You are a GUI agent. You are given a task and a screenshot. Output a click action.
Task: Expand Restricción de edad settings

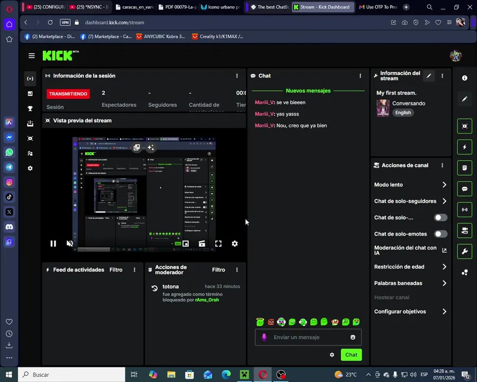click(410, 267)
